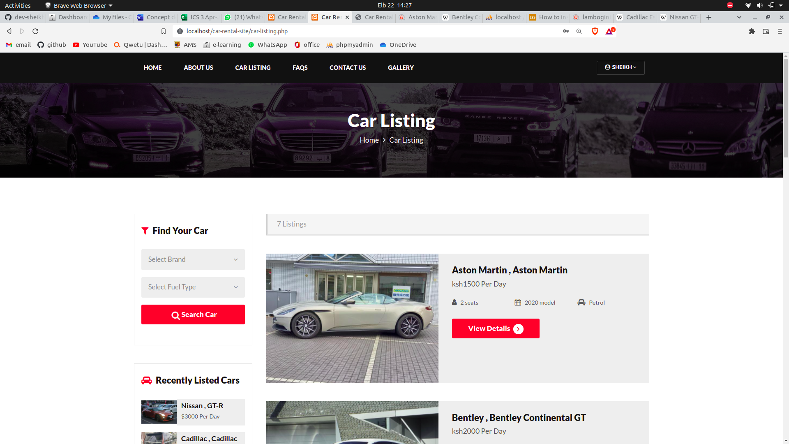This screenshot has width=789, height=444.
Task: Open the FAQS menu item
Action: click(x=300, y=68)
